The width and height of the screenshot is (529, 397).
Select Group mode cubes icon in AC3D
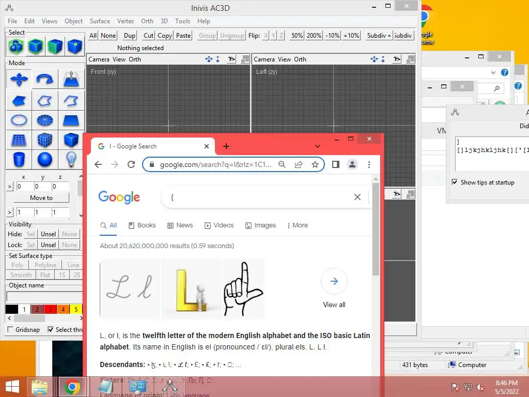16,46
